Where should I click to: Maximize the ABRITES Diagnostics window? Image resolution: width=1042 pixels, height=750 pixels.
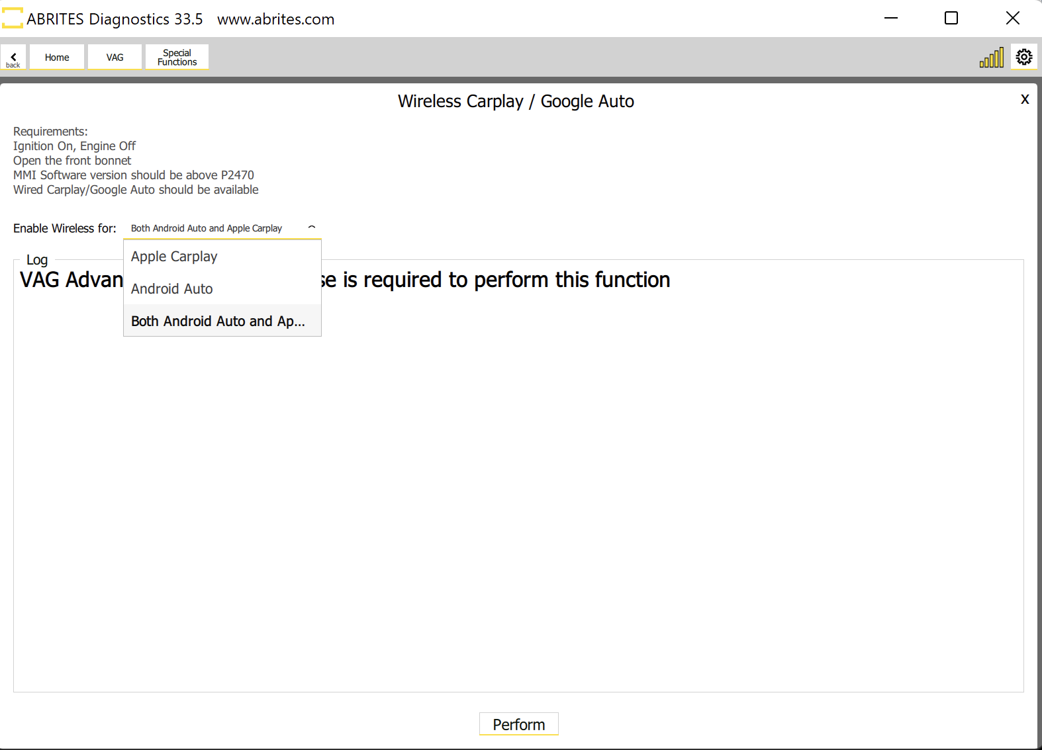point(951,19)
